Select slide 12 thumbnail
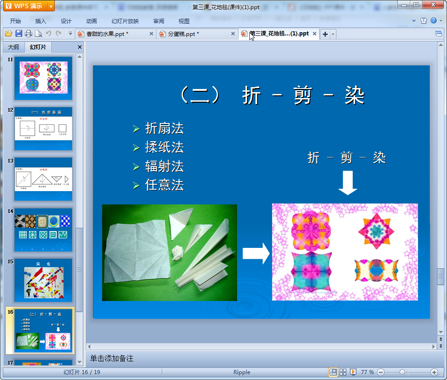The height and width of the screenshot is (380, 447). pos(44,128)
